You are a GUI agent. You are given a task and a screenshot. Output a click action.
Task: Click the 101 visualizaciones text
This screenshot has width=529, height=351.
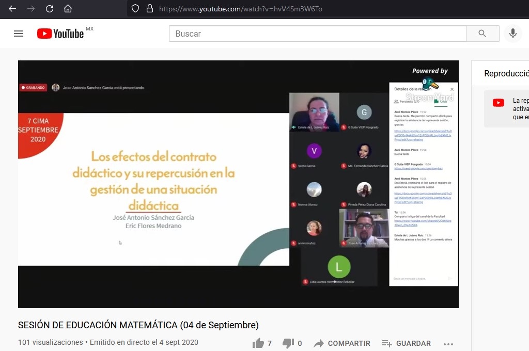coord(51,342)
